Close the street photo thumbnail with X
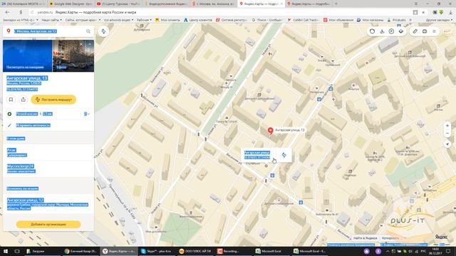This screenshot has height=256, width=456. tap(81, 44)
